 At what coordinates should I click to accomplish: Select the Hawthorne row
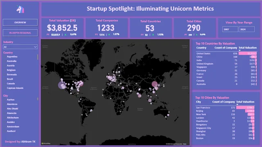point(225,121)
